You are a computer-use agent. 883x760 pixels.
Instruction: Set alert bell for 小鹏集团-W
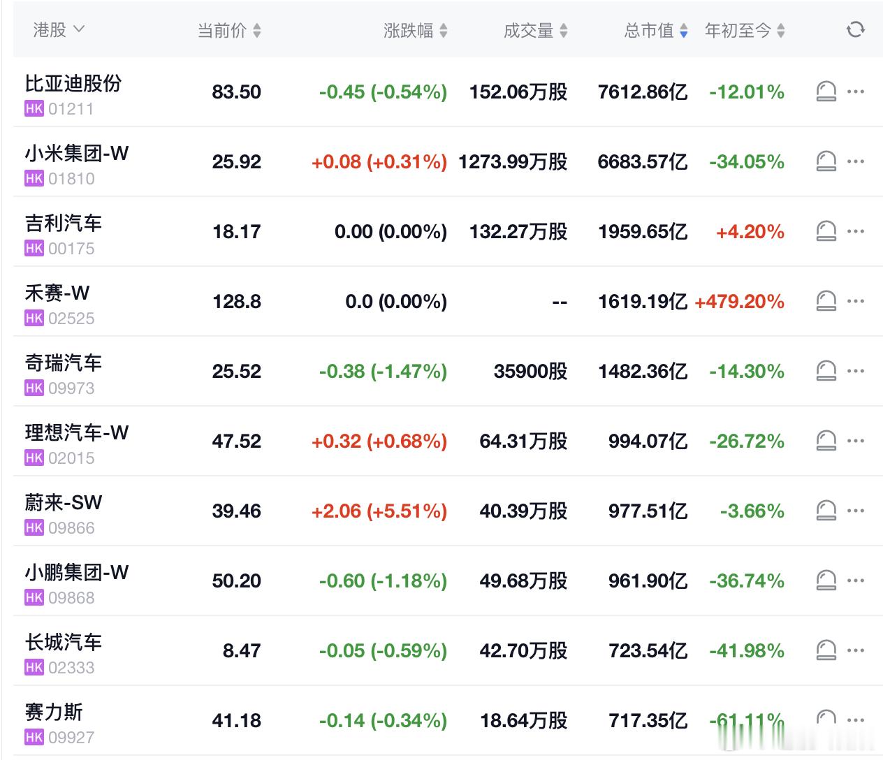[826, 580]
